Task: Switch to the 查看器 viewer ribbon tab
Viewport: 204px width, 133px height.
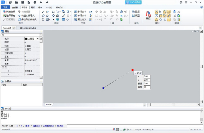Action: point(15,7)
